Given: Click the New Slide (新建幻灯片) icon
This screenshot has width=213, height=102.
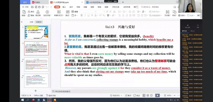Looking at the screenshot, I should click(59, 12).
